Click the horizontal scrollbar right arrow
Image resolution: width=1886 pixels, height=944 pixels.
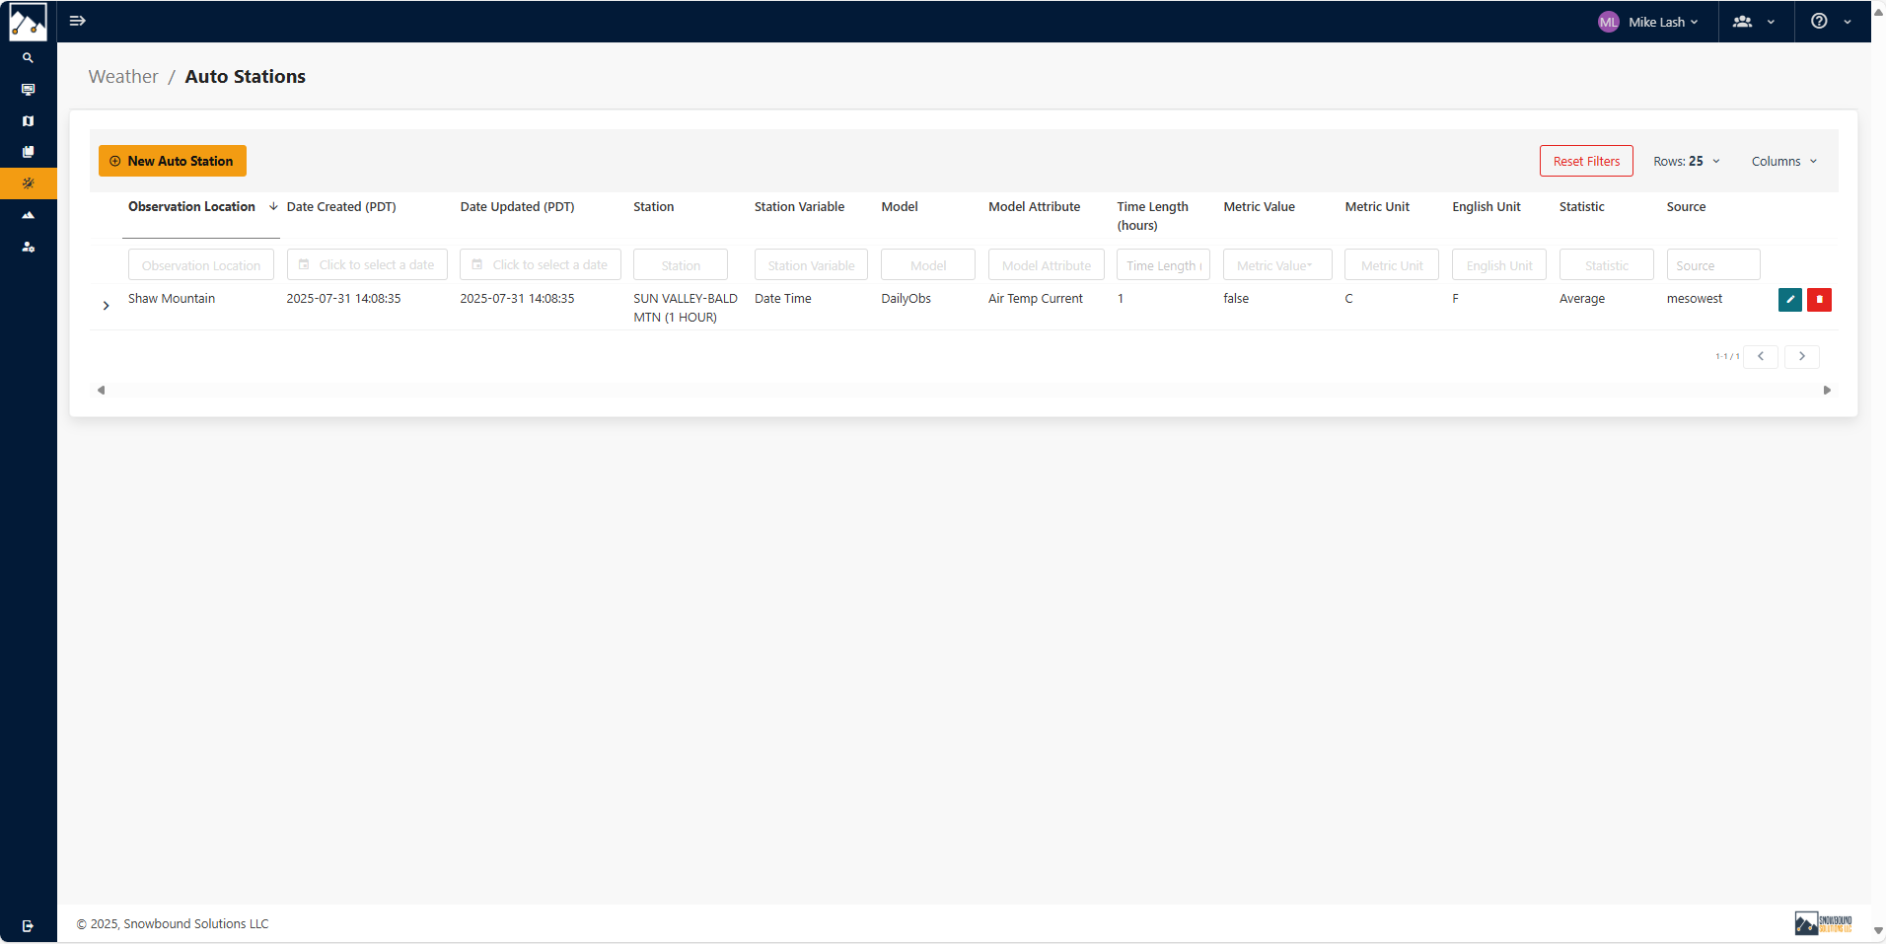click(x=1827, y=391)
